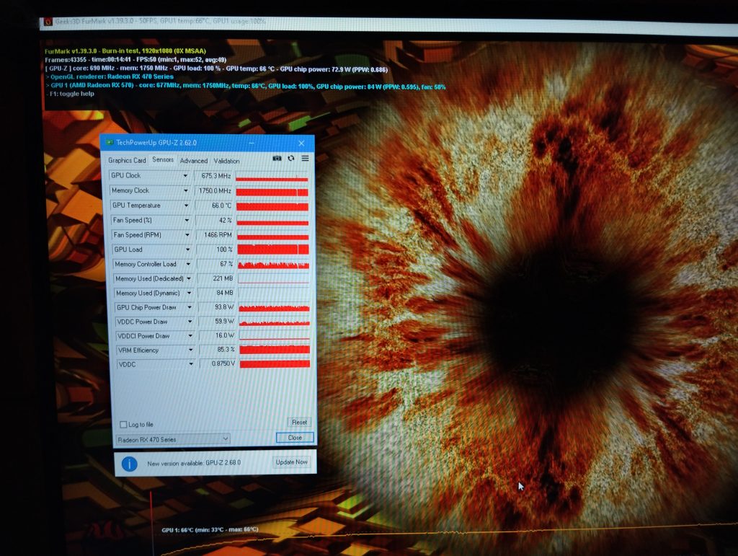The width and height of the screenshot is (738, 556).
Task: Click the blue info icon in update banner
Action: click(130, 464)
